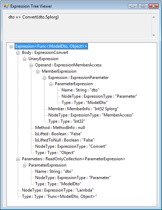Collapse the MemberExpression node
The width and height of the screenshot is (162, 210).
38,72
